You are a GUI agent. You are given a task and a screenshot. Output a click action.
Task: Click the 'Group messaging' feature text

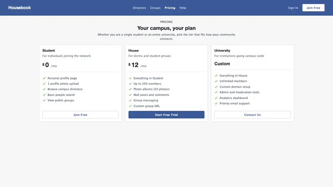pyautogui.click(x=146, y=100)
